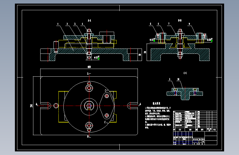Click the A-A section view title
The width and height of the screenshot is (239, 155).
pyautogui.click(x=90, y=20)
